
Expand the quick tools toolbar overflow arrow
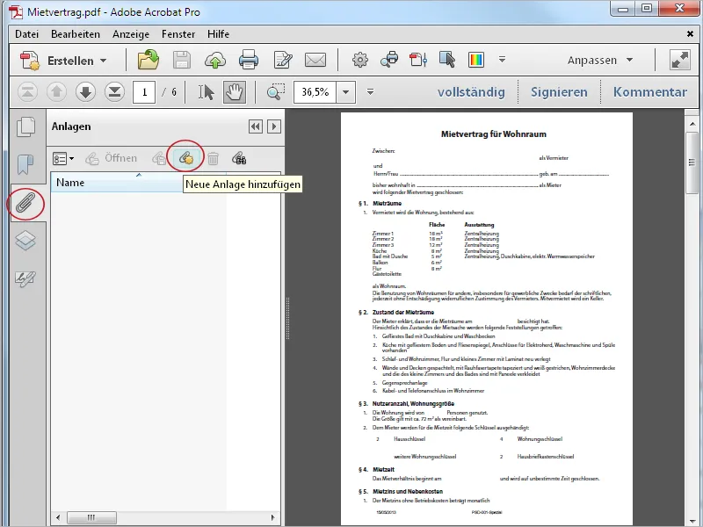tap(502, 60)
